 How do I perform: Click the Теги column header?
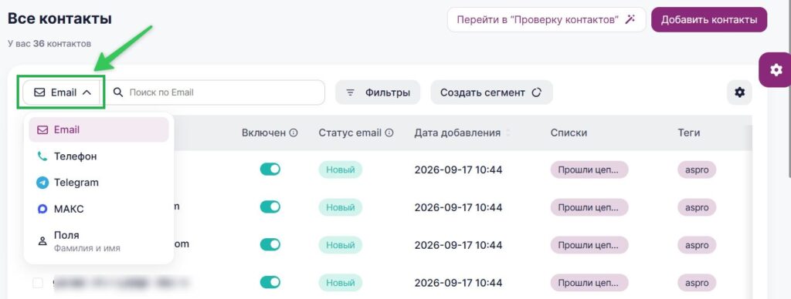click(x=688, y=133)
